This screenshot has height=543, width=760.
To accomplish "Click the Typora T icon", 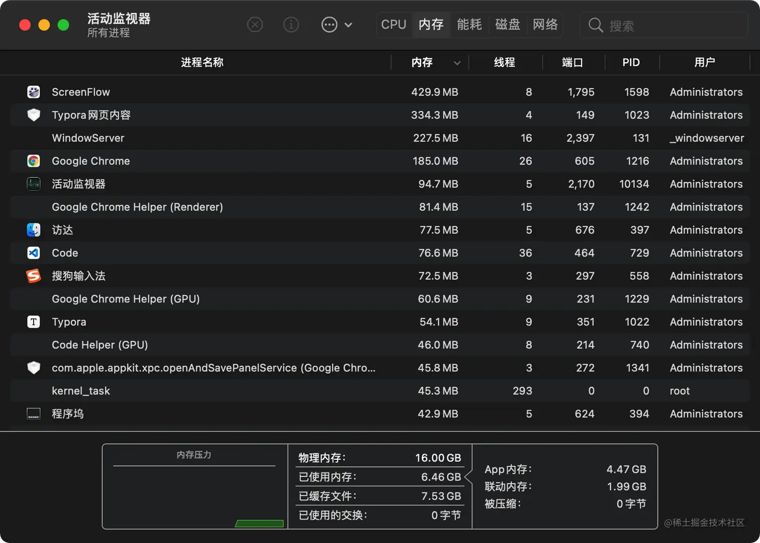I will (34, 322).
